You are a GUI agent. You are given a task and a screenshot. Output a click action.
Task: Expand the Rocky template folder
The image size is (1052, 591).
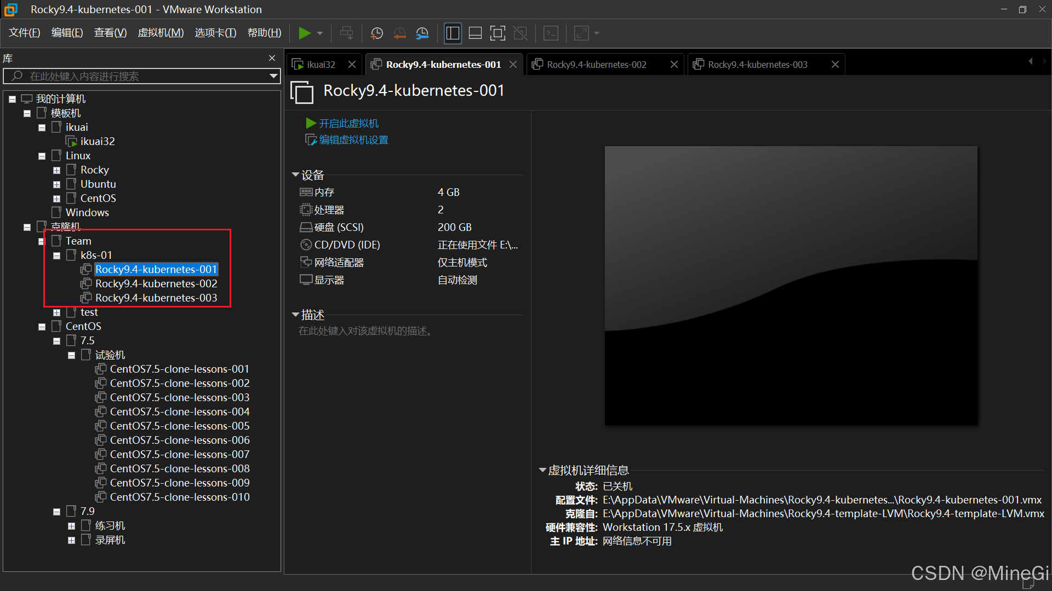(56, 170)
